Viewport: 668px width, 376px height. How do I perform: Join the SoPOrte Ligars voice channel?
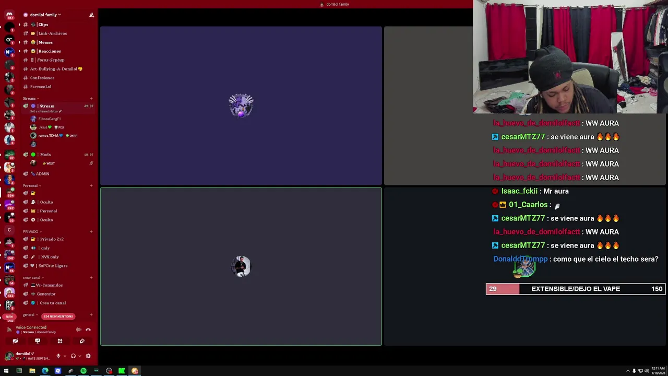53,266
